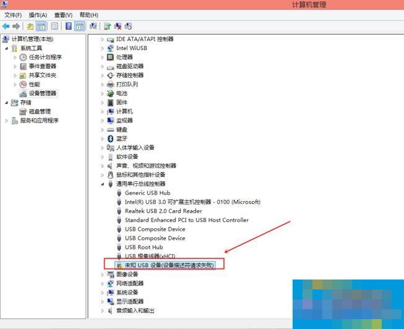Click the 计算机 label in device list
404x329 pixels.
(124, 111)
